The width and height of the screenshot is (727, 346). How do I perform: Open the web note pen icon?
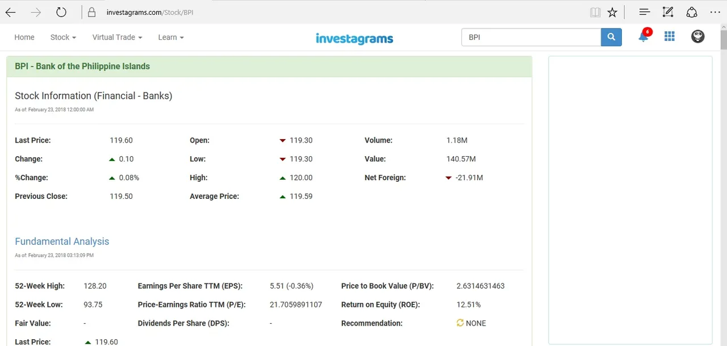click(668, 12)
